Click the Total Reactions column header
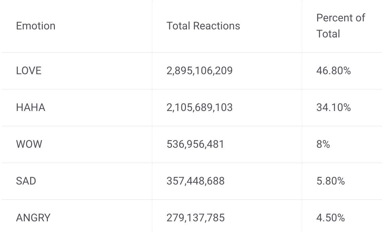Image resolution: width=382 pixels, height=232 pixels. point(203,26)
